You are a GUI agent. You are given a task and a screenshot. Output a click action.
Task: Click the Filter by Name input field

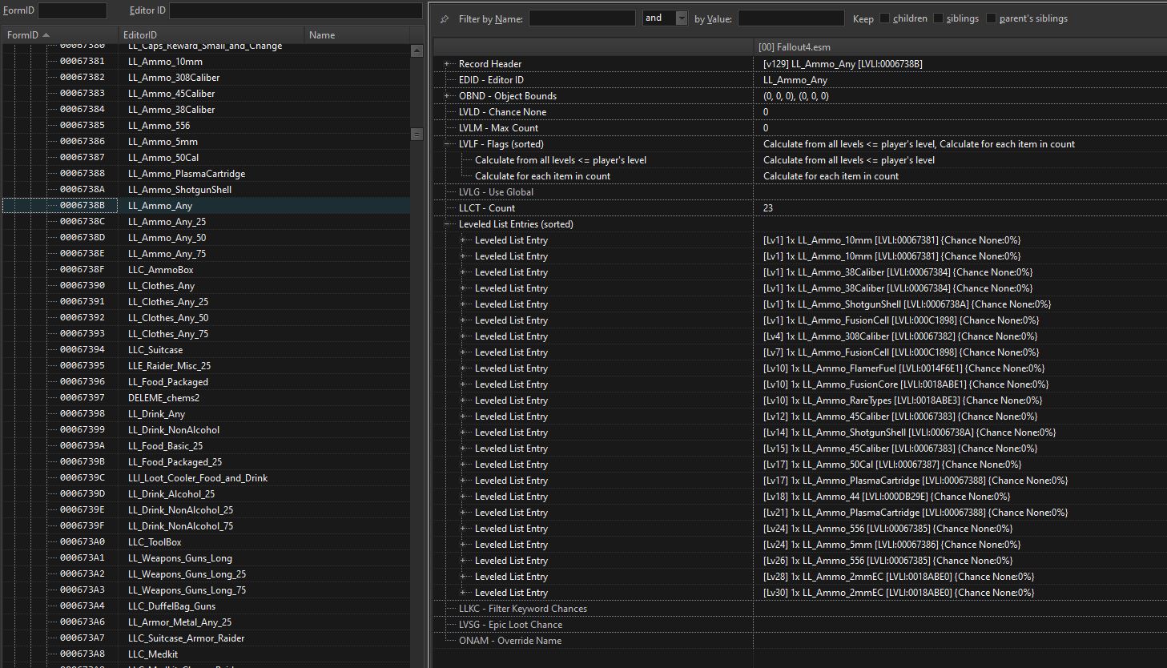click(581, 18)
